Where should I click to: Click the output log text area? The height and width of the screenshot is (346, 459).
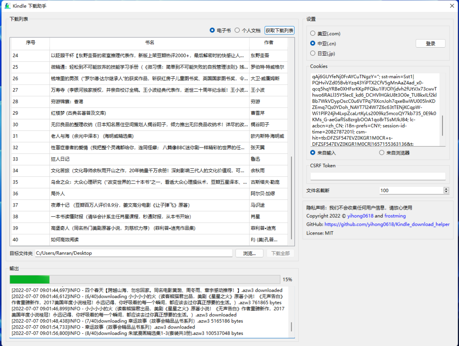(149, 312)
